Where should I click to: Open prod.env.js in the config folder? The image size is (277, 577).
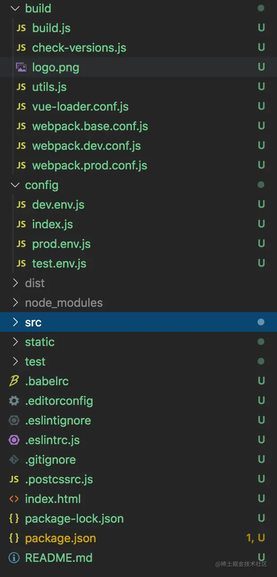click(x=61, y=244)
